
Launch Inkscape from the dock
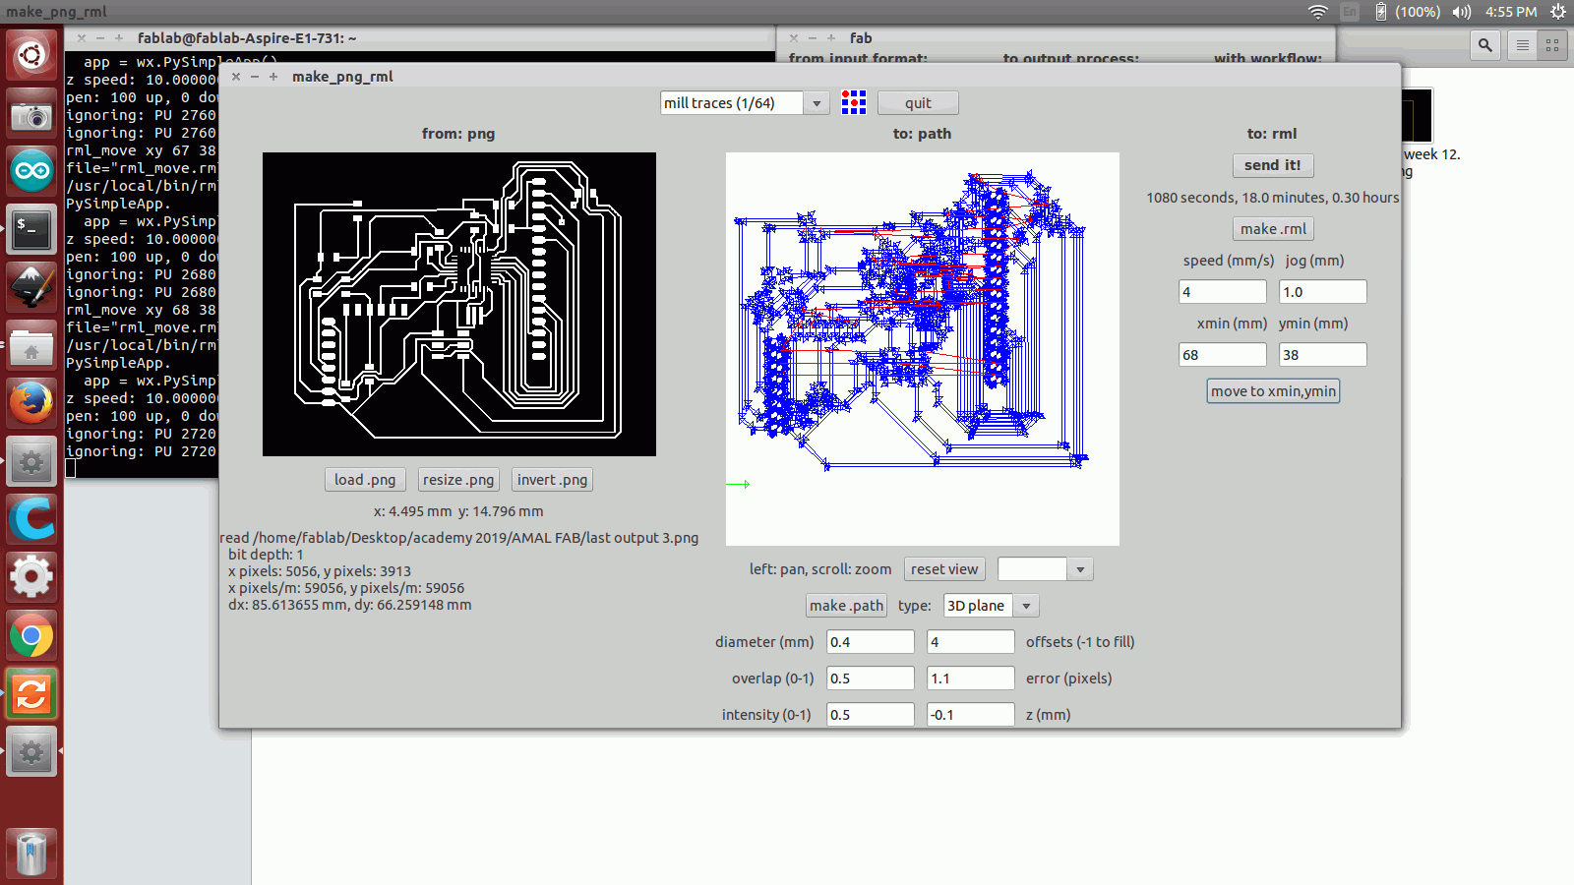tap(31, 287)
